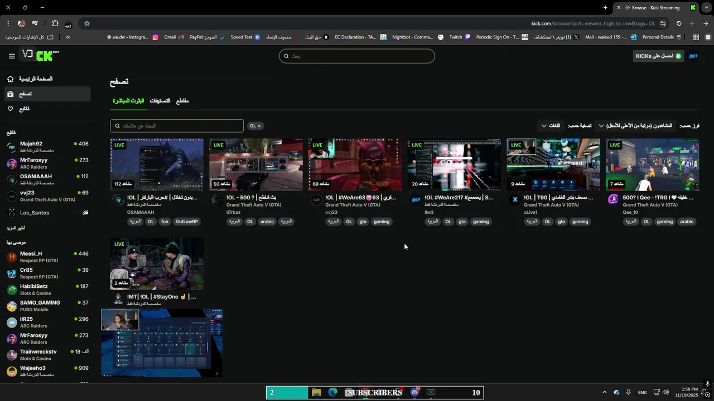Open llw3 stream thumbnail

(454, 165)
